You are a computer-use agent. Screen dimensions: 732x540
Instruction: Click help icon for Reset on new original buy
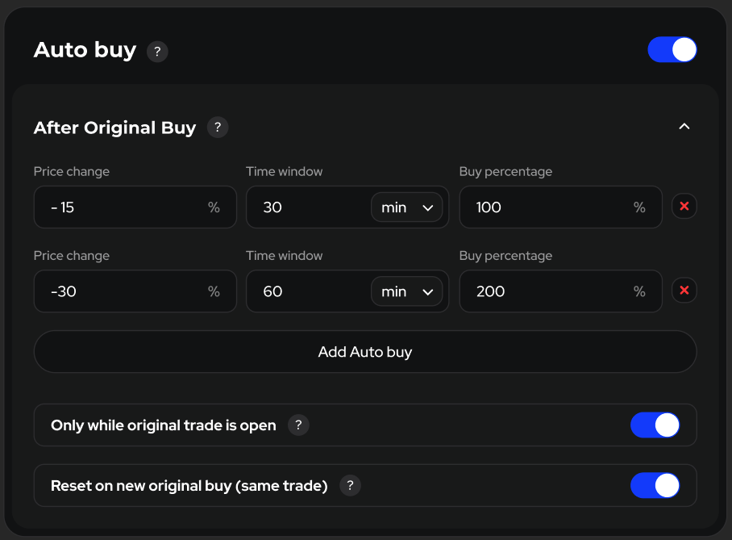[x=350, y=486]
